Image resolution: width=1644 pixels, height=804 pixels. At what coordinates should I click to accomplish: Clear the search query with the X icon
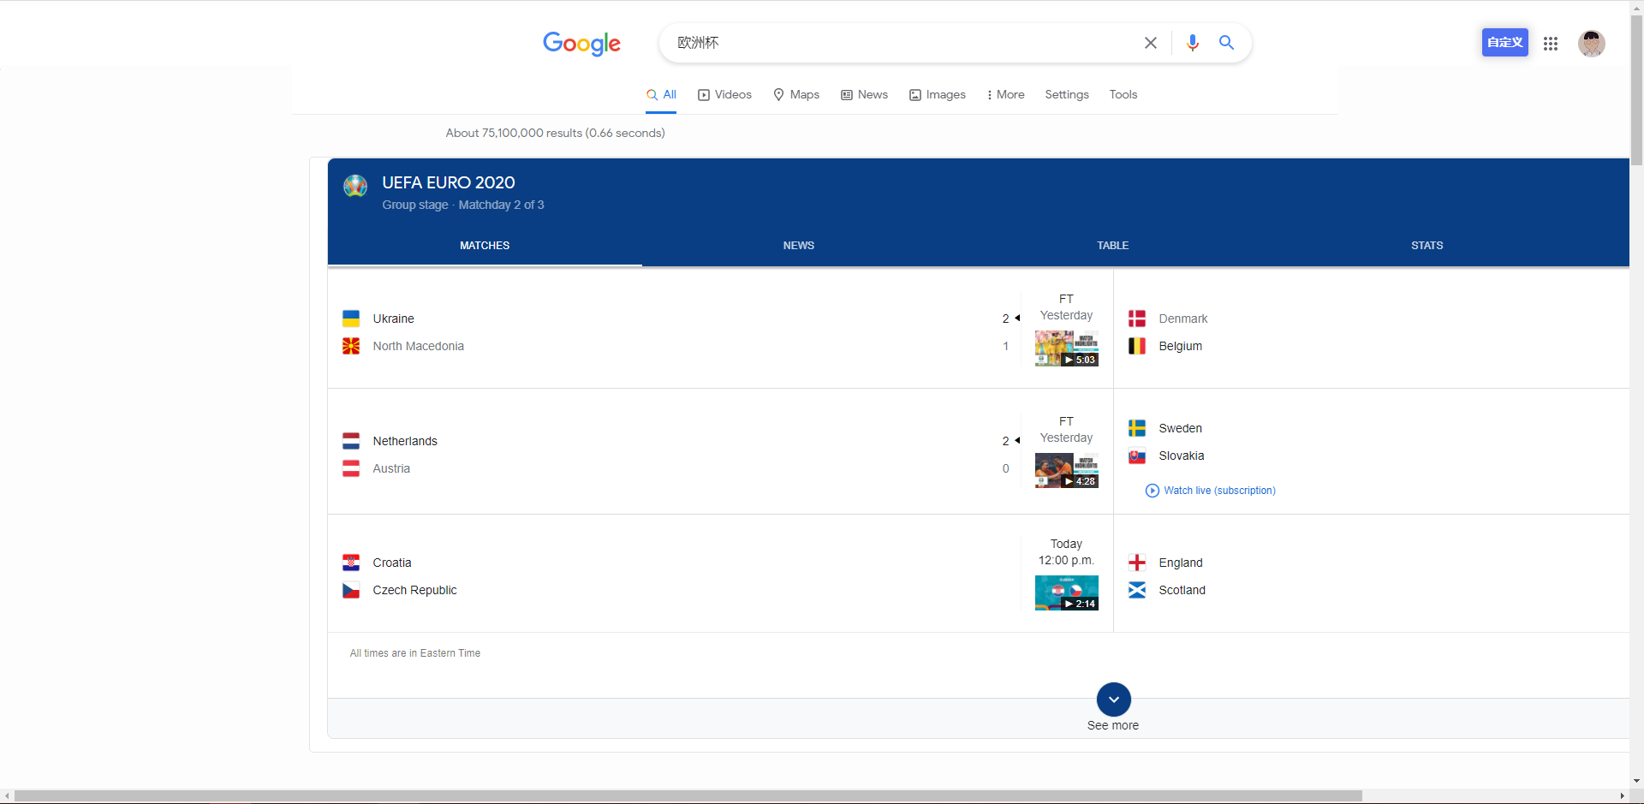(x=1150, y=43)
